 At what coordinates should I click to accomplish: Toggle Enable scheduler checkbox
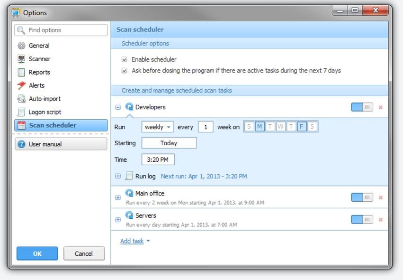[125, 59]
